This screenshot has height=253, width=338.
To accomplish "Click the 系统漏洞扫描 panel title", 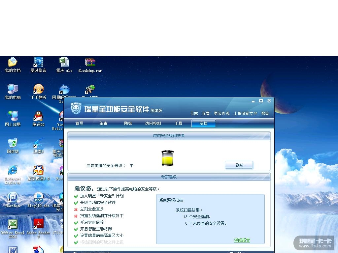I will (171, 200).
